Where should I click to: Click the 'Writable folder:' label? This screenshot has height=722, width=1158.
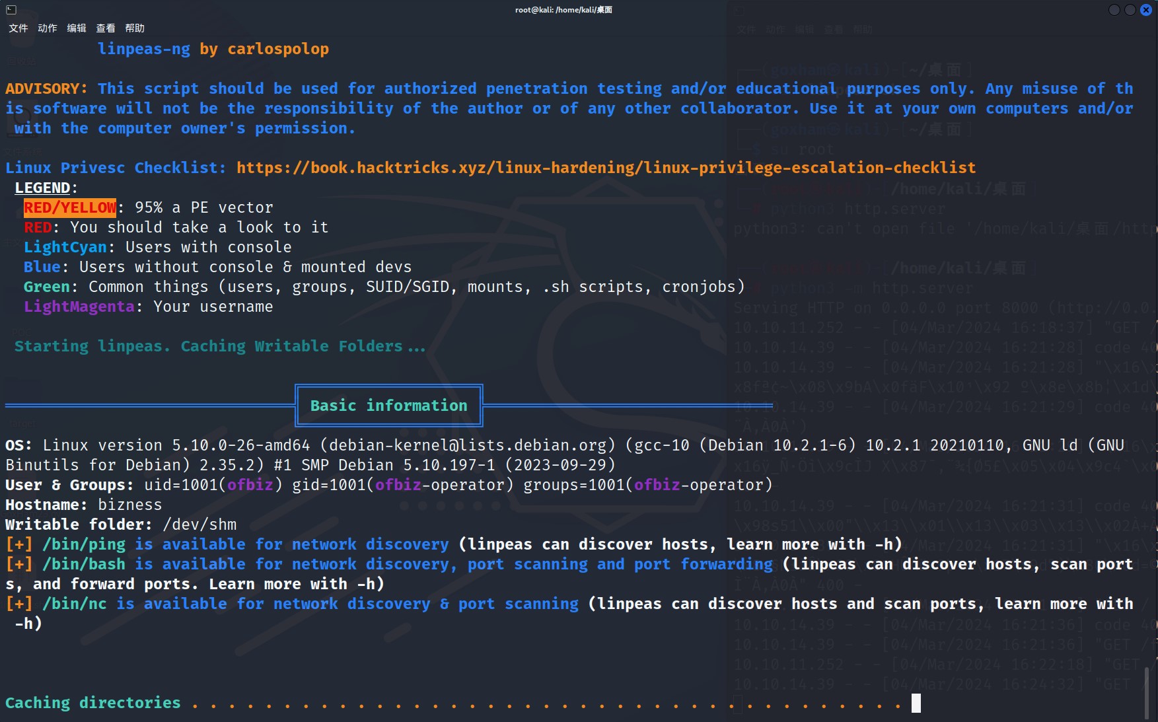tap(79, 524)
